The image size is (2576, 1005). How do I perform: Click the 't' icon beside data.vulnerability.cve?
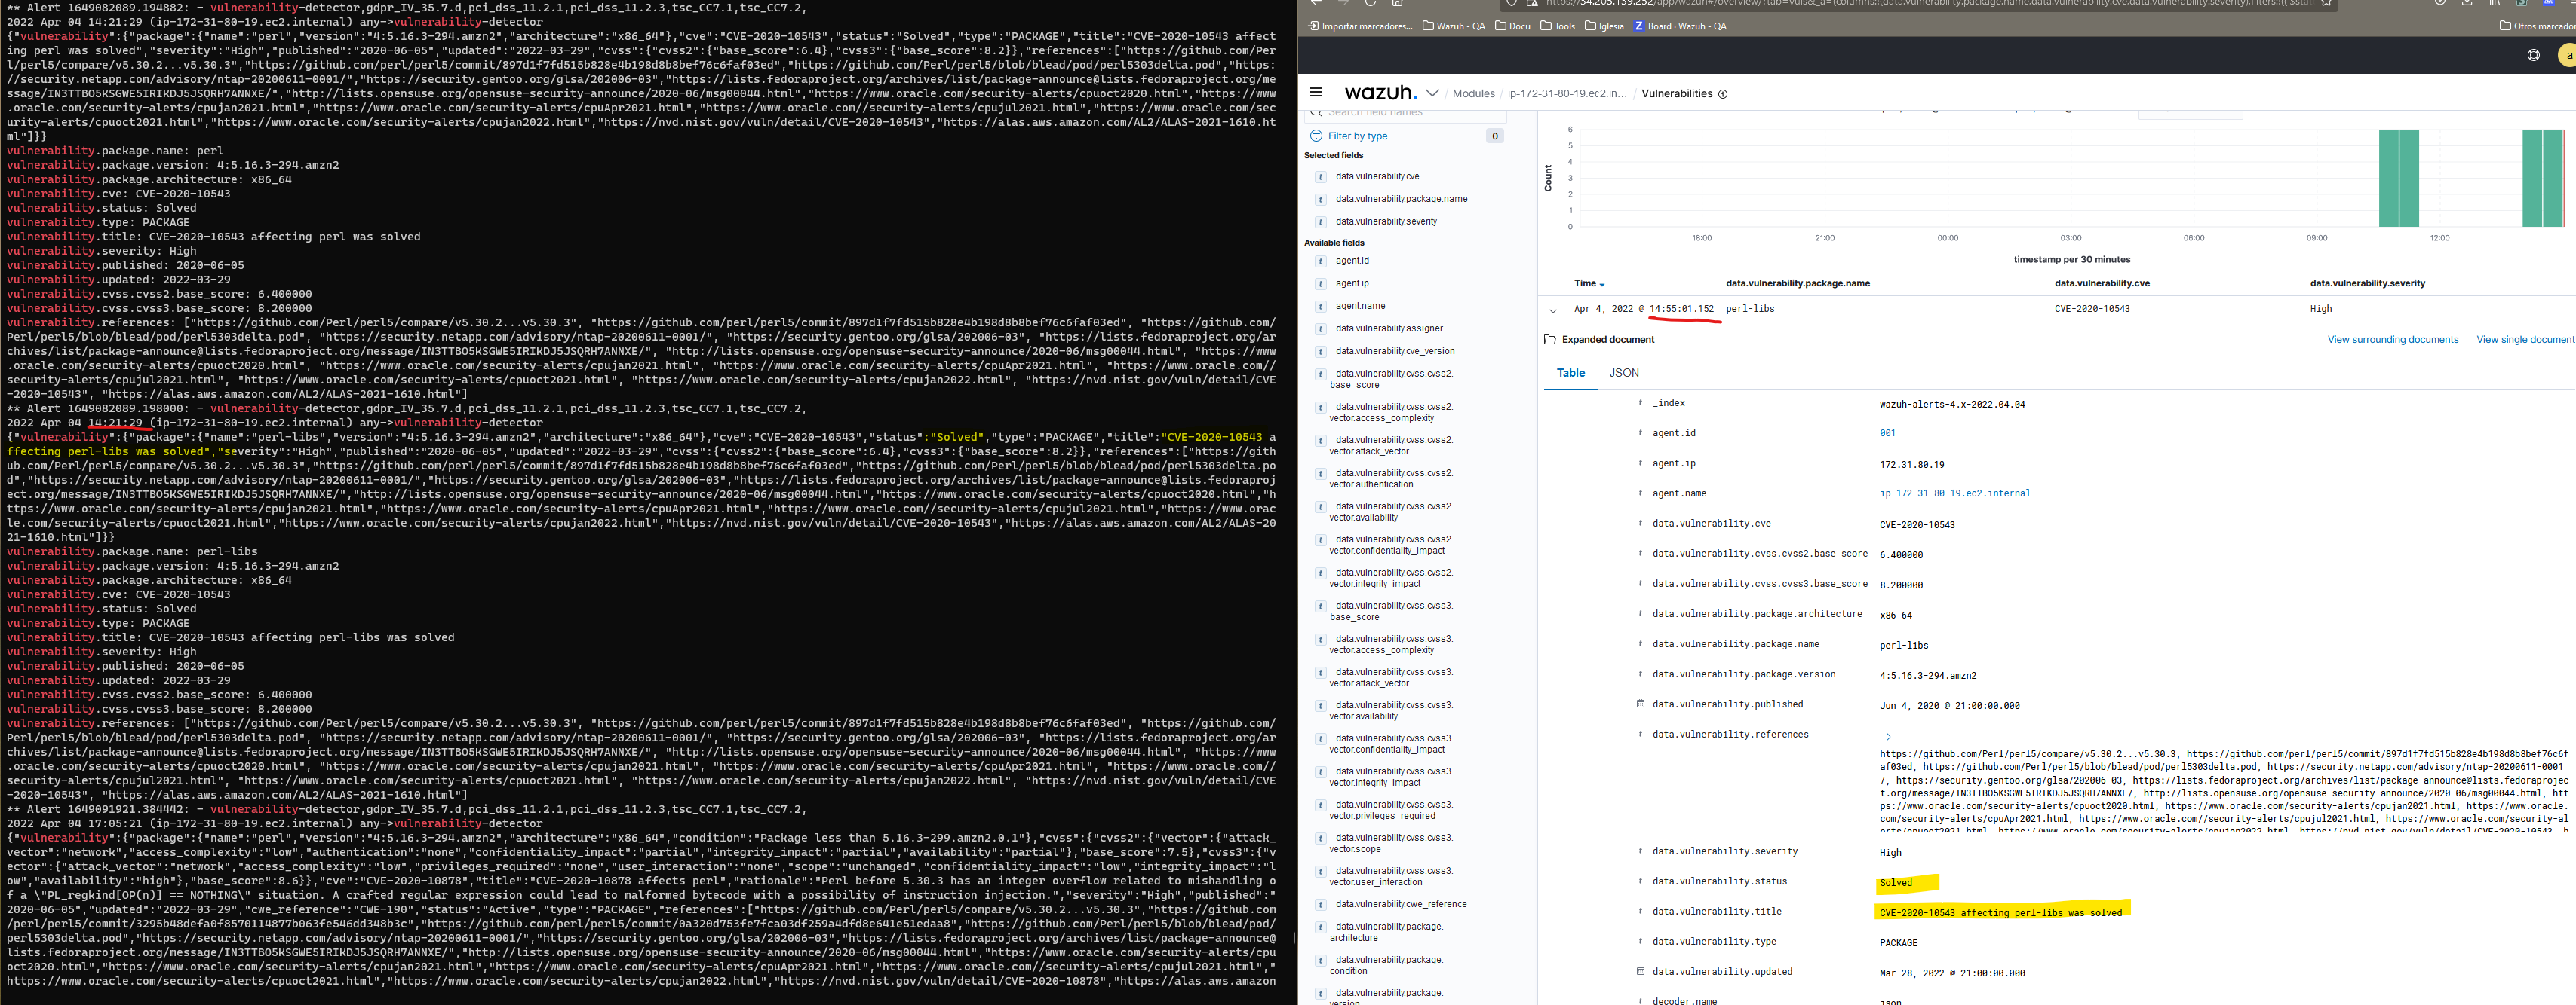click(x=1321, y=176)
